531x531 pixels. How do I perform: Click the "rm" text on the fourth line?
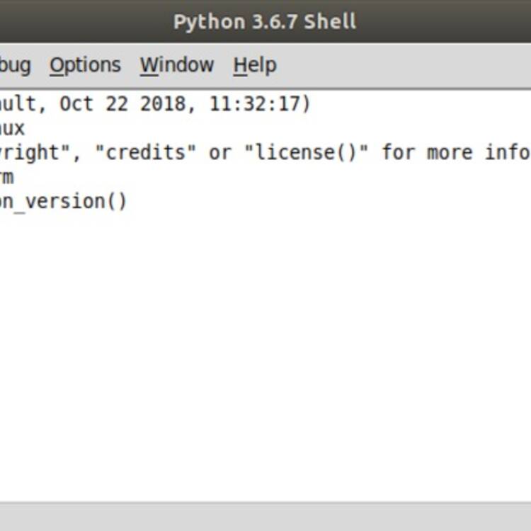coord(7,178)
